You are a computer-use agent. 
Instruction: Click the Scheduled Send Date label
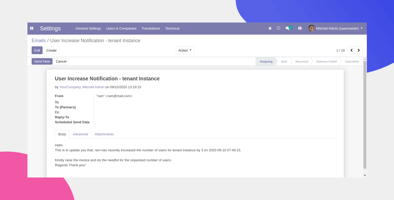(x=72, y=122)
